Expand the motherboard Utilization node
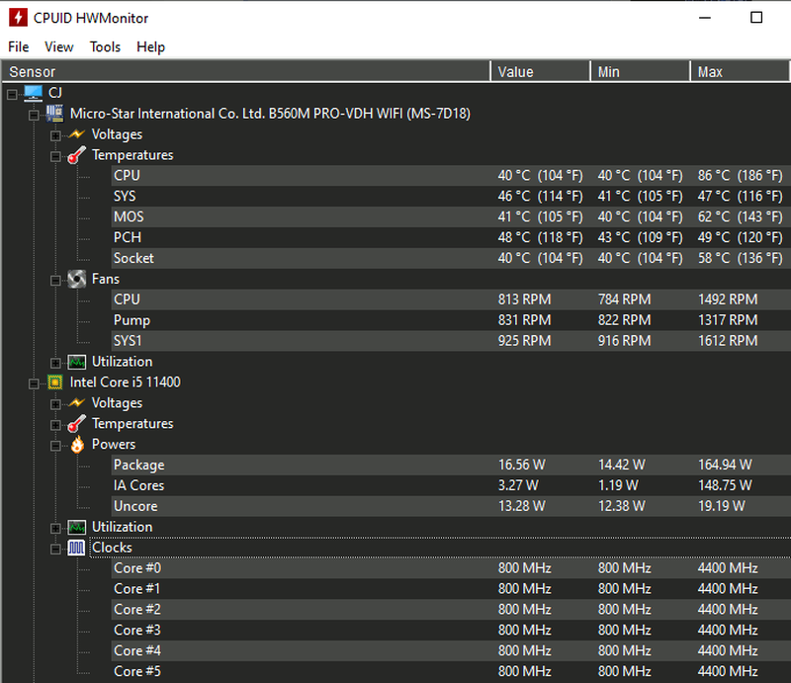791x683 pixels. pyautogui.click(x=55, y=363)
